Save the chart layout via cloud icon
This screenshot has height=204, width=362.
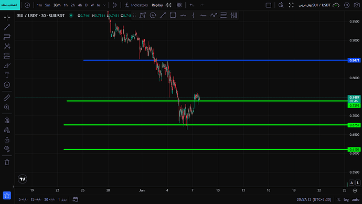point(336,5)
